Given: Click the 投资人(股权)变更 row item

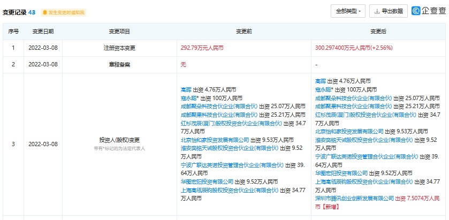Looking at the screenshot, I should 119,140.
